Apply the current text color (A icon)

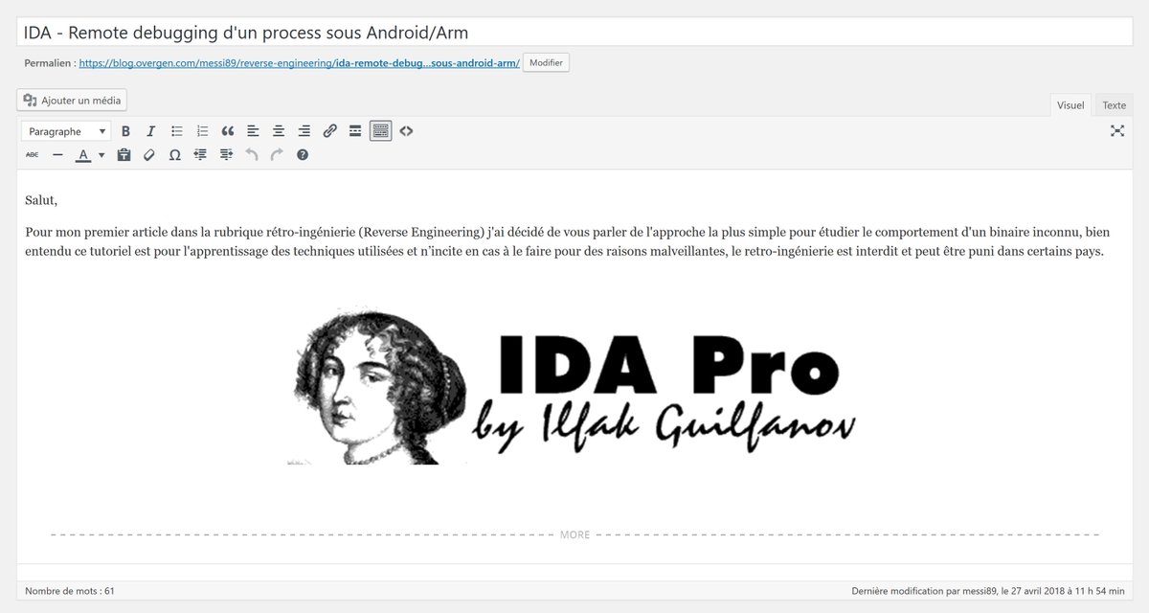point(83,154)
